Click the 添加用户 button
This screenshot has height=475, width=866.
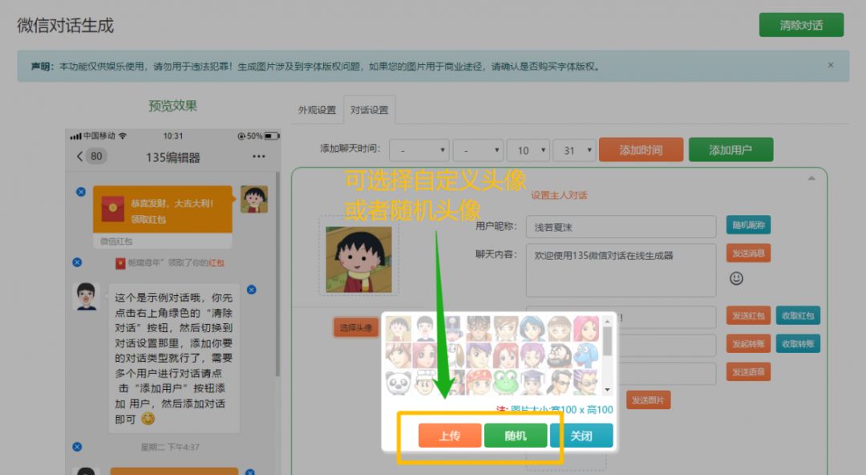tap(730, 150)
